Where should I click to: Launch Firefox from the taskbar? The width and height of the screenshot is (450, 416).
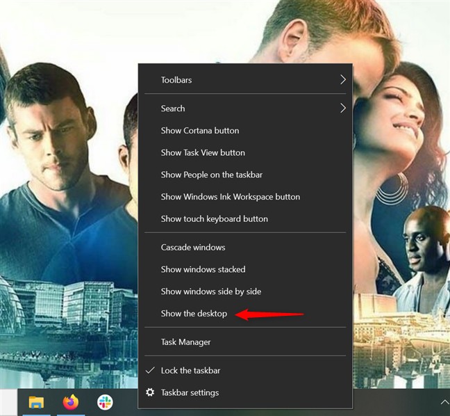(x=71, y=402)
